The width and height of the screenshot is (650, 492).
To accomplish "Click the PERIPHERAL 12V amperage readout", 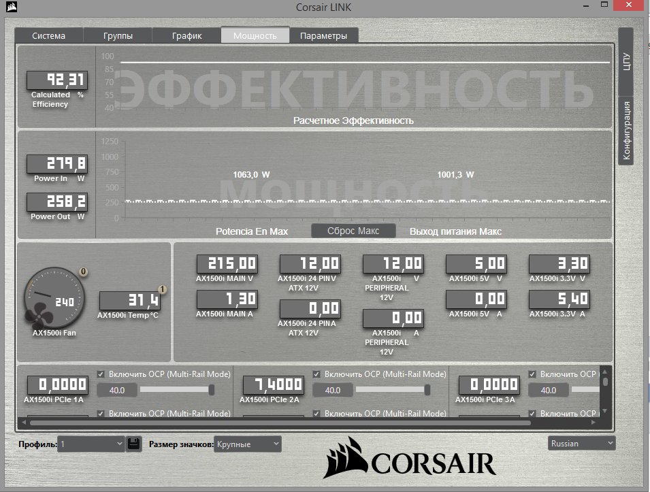I will click(x=393, y=318).
